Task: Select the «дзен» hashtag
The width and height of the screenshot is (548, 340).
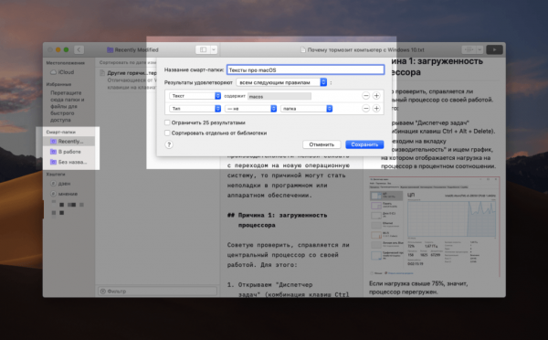Action: pos(60,184)
